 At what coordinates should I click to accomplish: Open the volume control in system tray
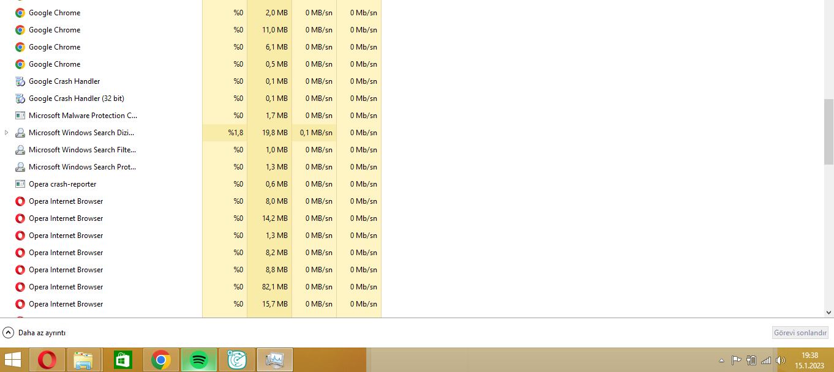pyautogui.click(x=781, y=360)
